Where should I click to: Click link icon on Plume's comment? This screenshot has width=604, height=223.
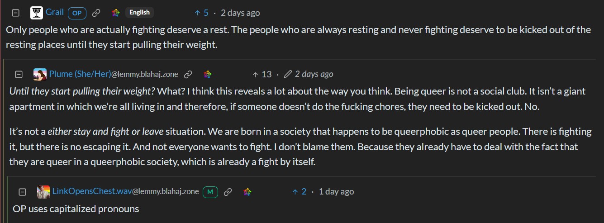[x=188, y=74]
